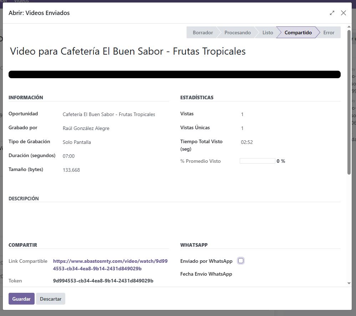The image size is (356, 316).
Task: Mark the video status as Error
Action: 329,32
